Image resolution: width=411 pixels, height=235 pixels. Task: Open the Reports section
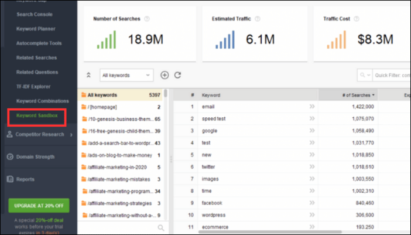click(25, 179)
